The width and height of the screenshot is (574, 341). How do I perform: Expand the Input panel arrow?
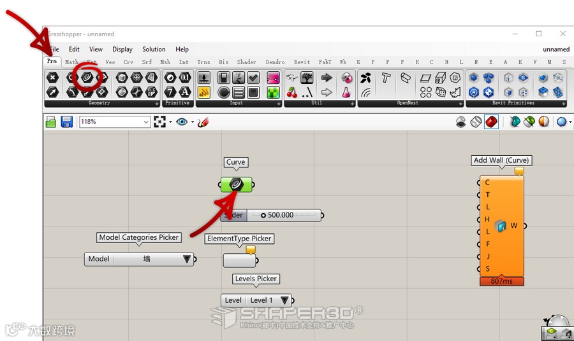point(279,104)
